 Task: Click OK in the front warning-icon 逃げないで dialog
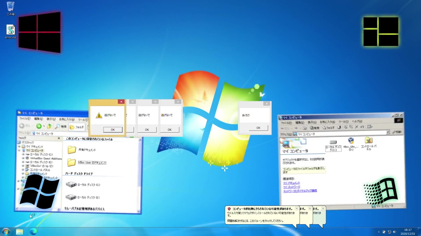tap(113, 130)
